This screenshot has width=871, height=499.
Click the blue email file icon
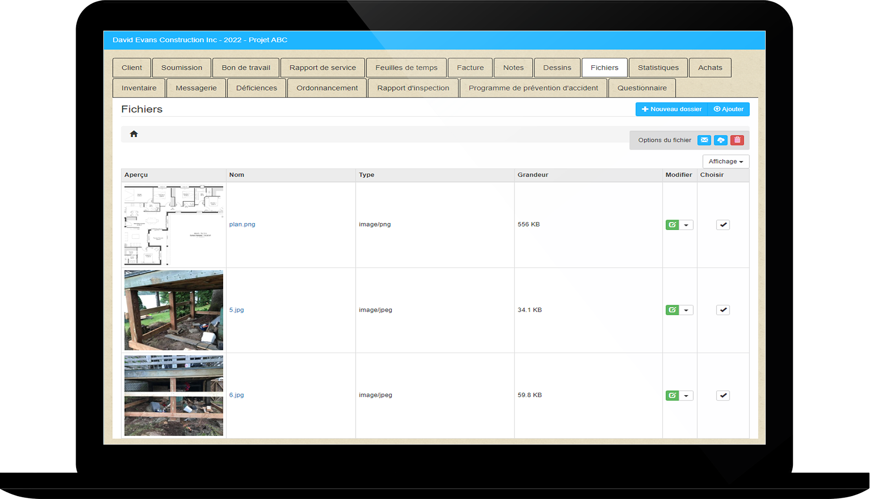point(704,140)
